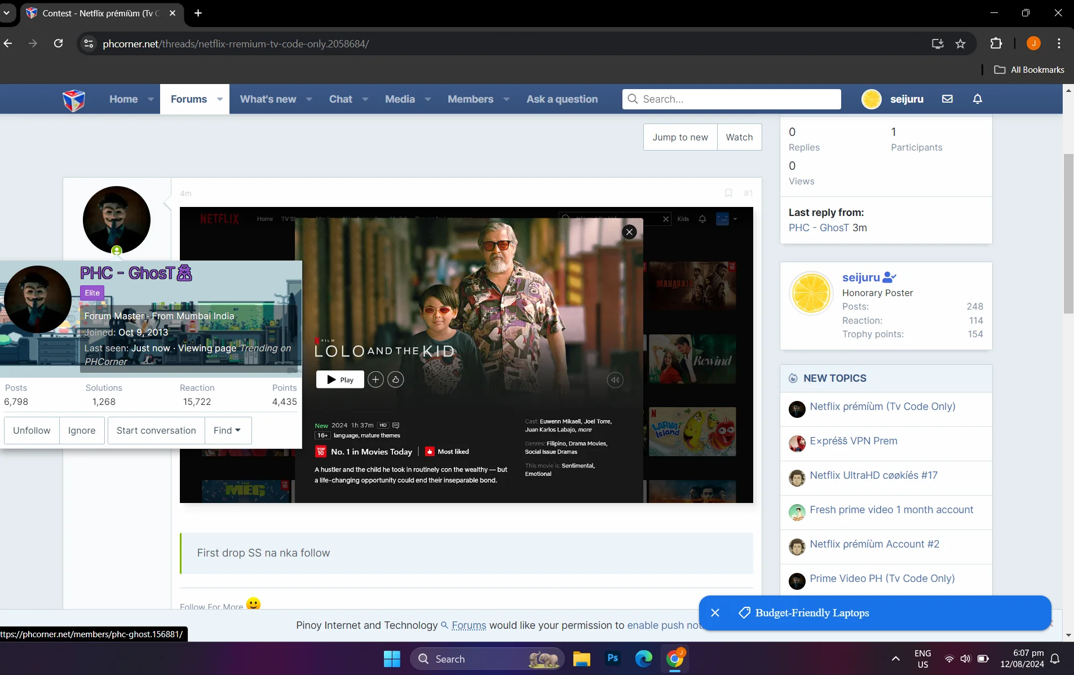This screenshot has height=675, width=1074.
Task: Expand the Home menu dropdown arrow
Action: pyautogui.click(x=151, y=99)
